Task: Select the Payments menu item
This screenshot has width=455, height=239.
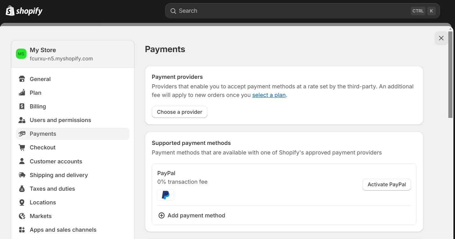Action: coord(73,134)
